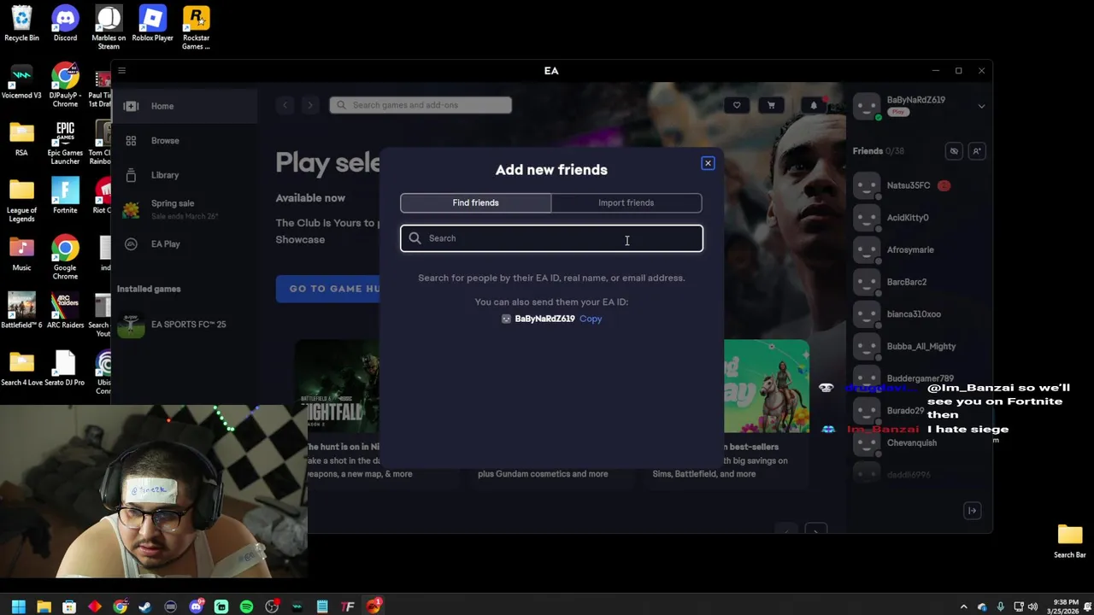Show hidden system tray icons
The image size is (1094, 615).
963,607
